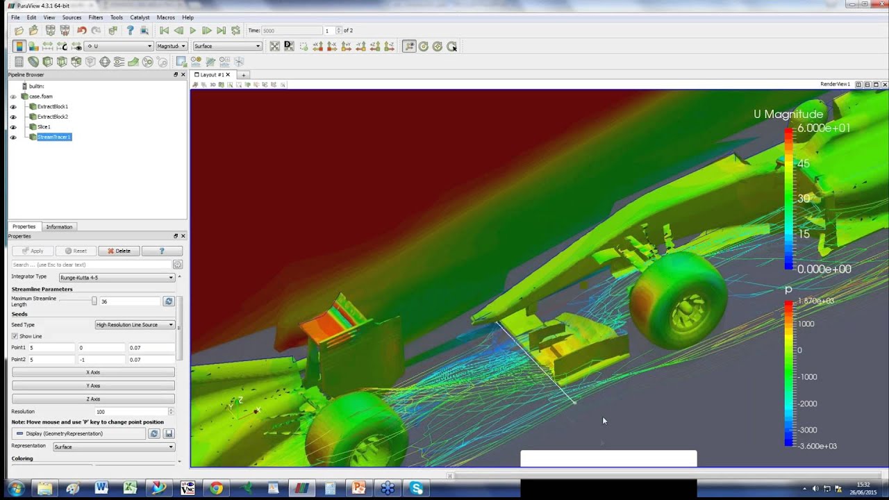This screenshot has height=500, width=889.
Task: Open the Filters menu
Action: pos(96,17)
